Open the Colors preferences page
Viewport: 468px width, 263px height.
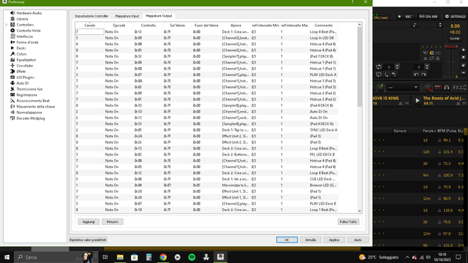point(18,54)
